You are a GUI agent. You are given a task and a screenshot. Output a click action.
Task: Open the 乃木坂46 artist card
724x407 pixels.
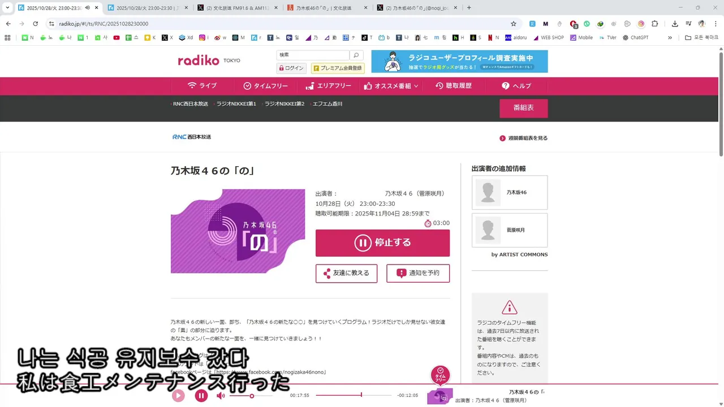click(510, 192)
